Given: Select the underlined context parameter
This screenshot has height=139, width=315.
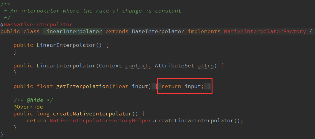Looking at the screenshot, I should tap(137, 66).
